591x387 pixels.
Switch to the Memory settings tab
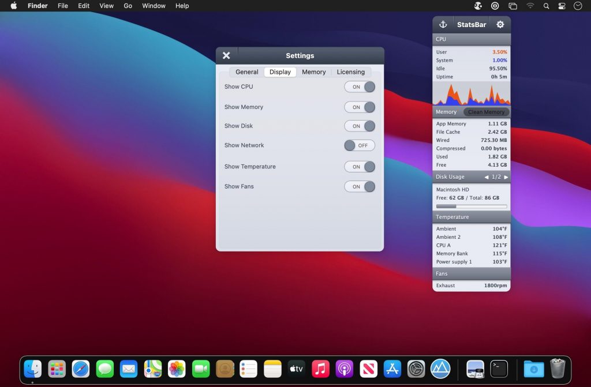[x=313, y=72]
